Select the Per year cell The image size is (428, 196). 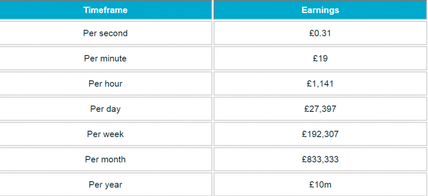(105, 184)
